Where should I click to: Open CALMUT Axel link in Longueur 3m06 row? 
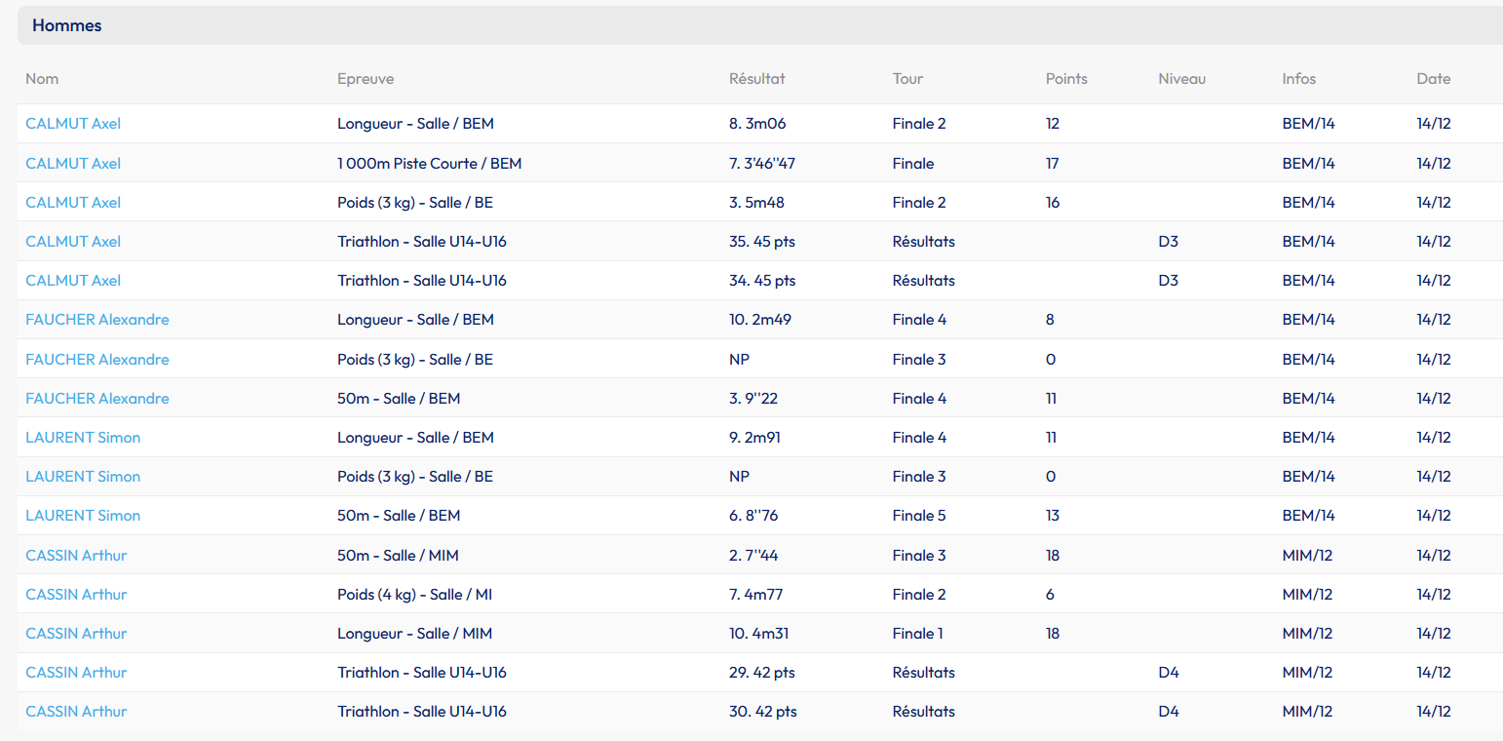73,124
